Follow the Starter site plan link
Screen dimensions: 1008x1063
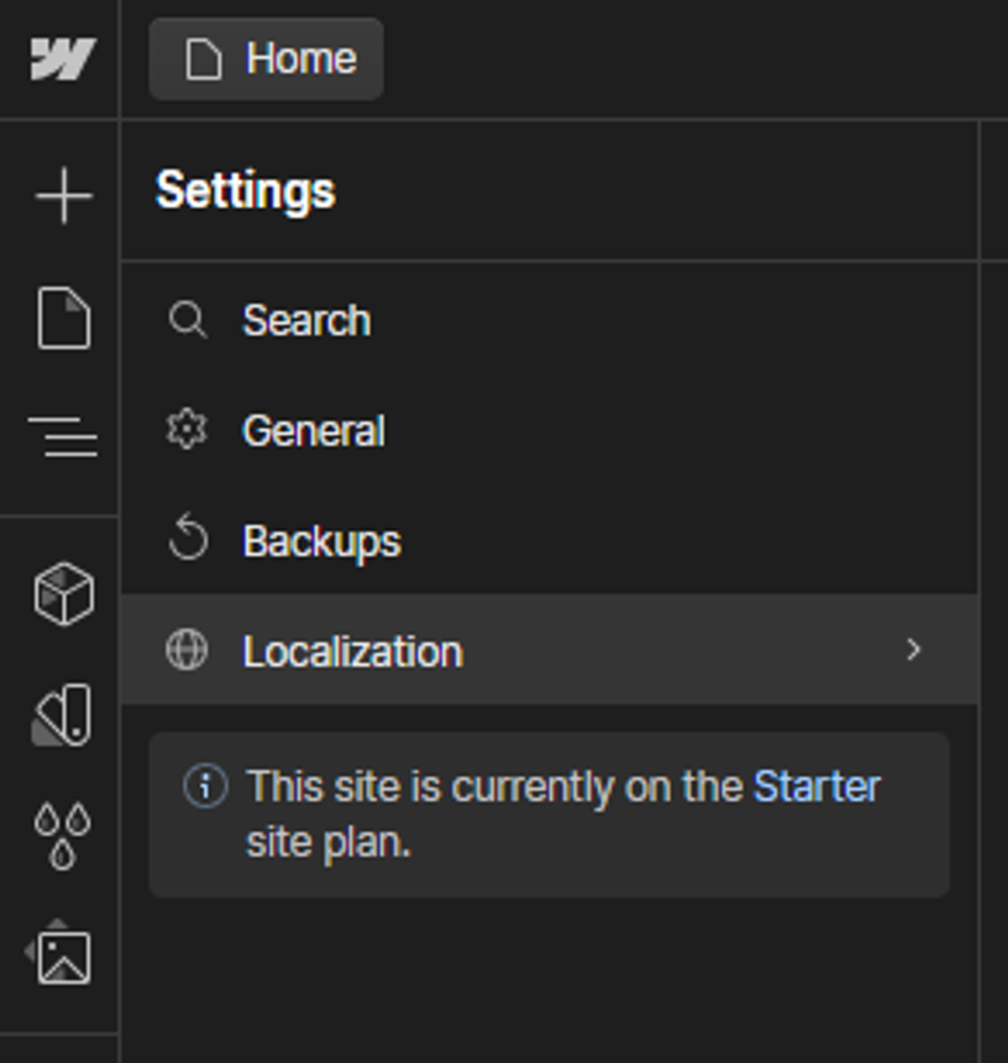point(816,787)
